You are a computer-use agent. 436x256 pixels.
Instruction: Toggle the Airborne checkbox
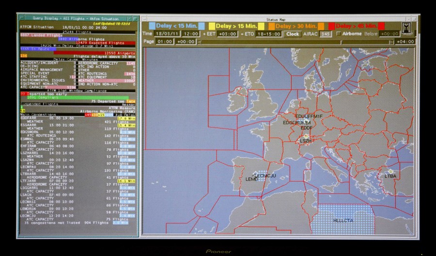(x=339, y=34)
